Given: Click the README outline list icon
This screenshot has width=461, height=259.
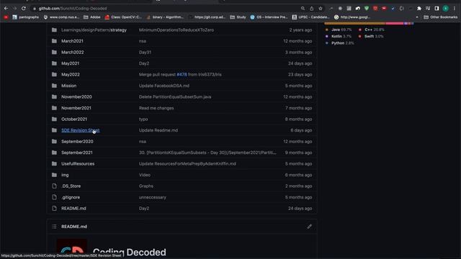Looking at the screenshot, I should (x=54, y=227).
